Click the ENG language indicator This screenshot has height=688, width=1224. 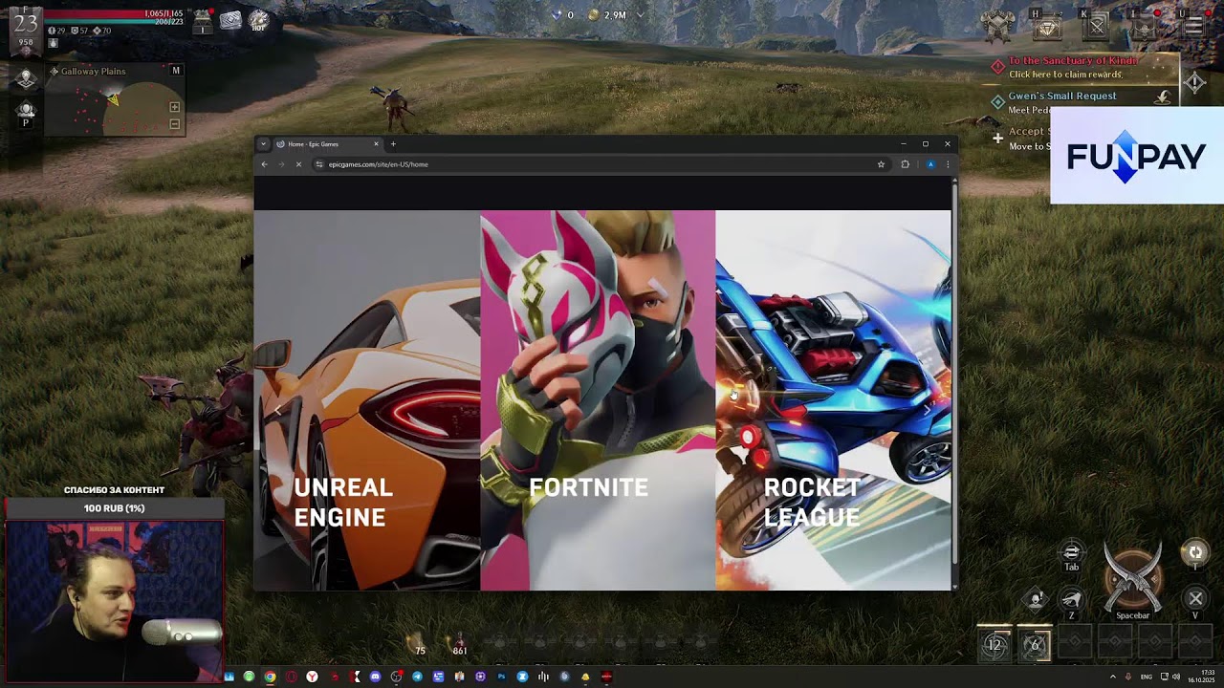pos(1147,677)
